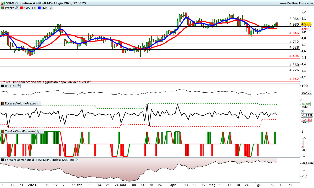Image resolution: width=314 pixels, height=188 pixels.
Task: Click the red 4,494 support level label
Action: pos(294,56)
